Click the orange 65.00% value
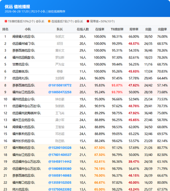This screenshot has height=191, width=170. 100,189
